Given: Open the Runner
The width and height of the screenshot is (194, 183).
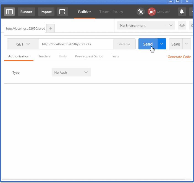Looking at the screenshot, I should click(x=26, y=12).
